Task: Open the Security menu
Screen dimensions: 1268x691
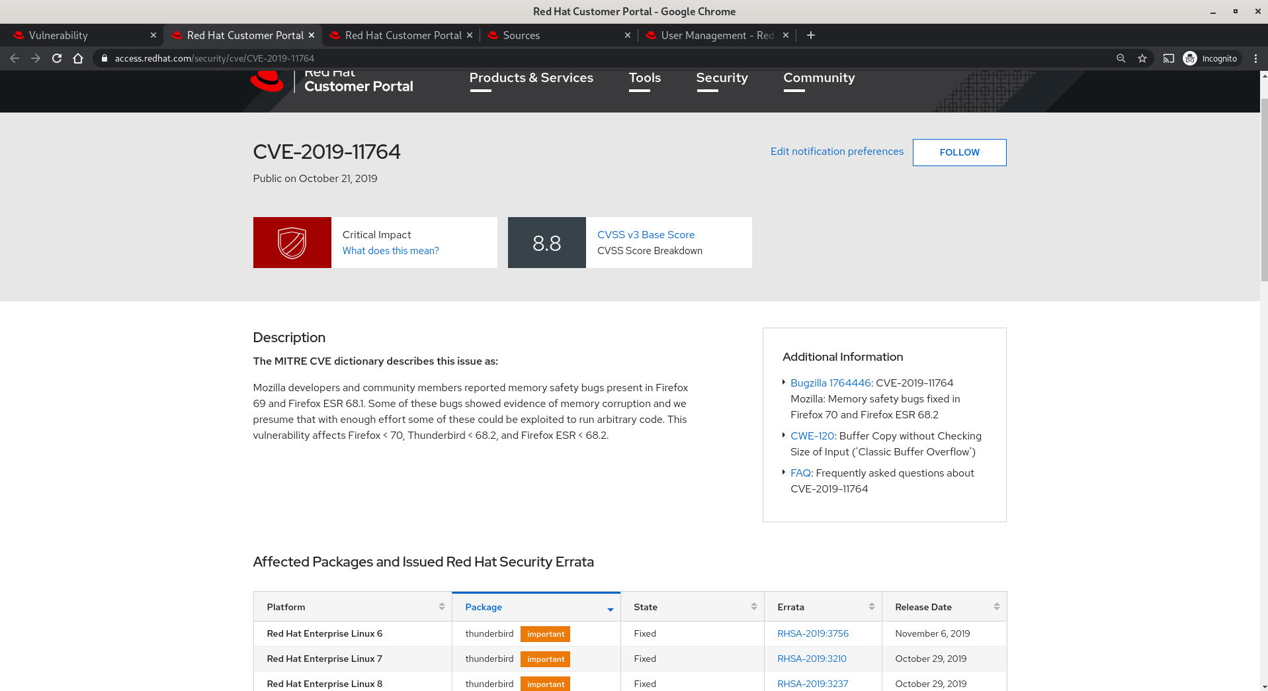Action: (x=722, y=78)
